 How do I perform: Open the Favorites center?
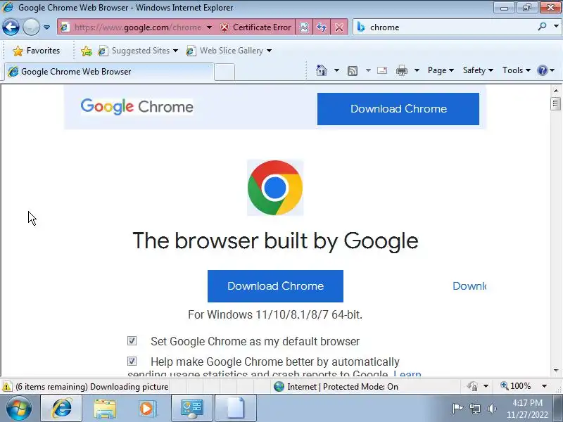tap(37, 51)
